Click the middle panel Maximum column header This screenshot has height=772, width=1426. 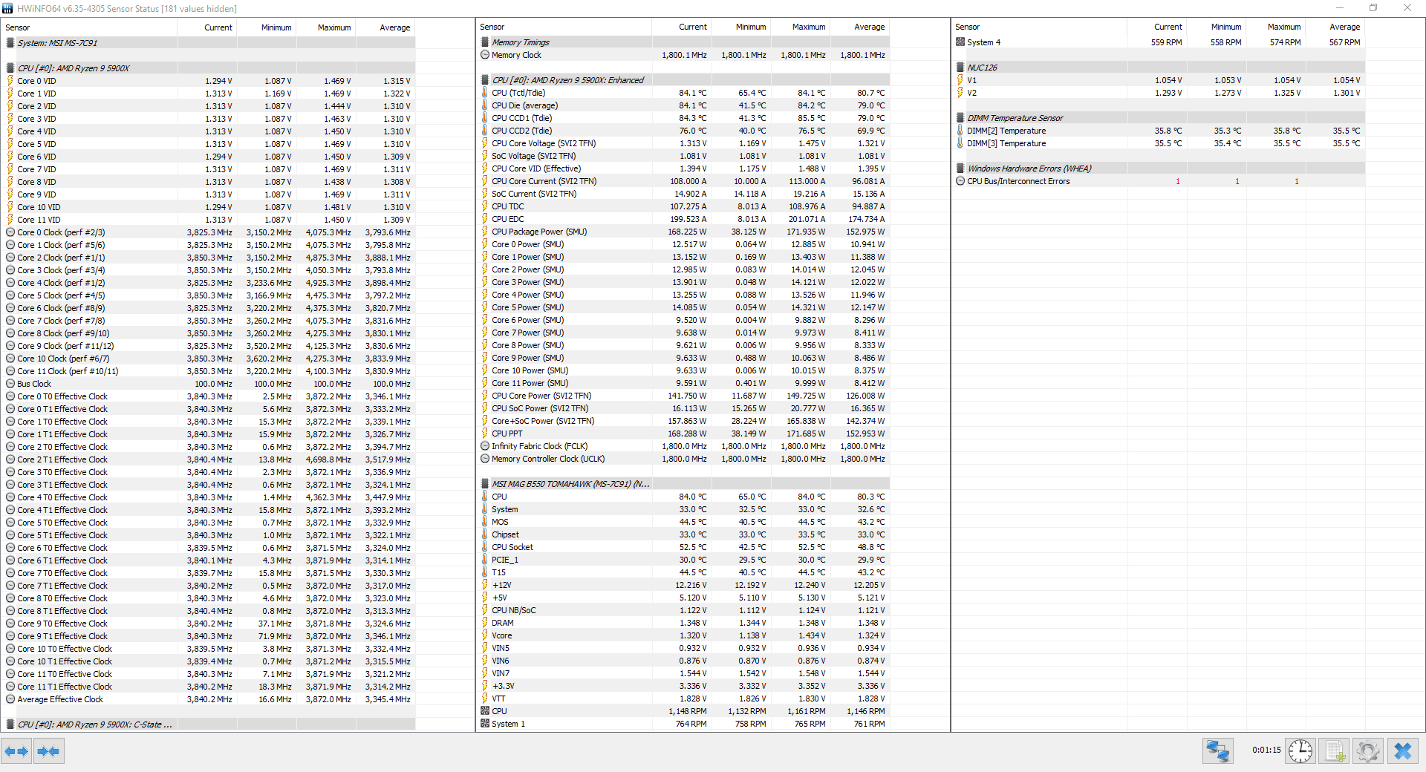pos(801,27)
